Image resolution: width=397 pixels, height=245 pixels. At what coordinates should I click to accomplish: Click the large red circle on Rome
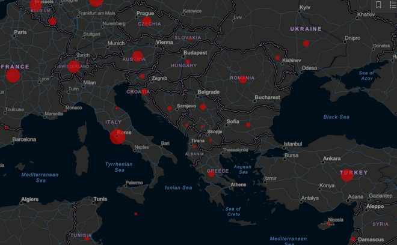(118, 136)
